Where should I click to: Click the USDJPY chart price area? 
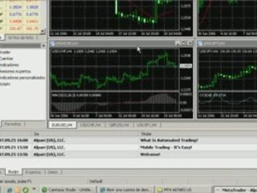[x=228, y=69]
